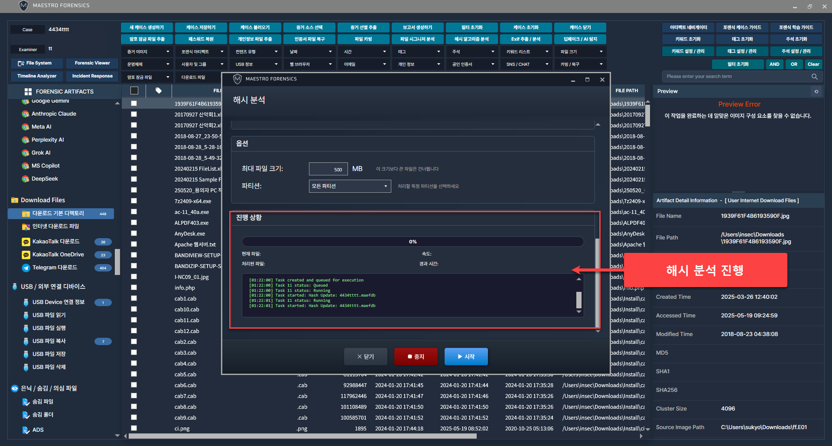The width and height of the screenshot is (832, 446).
Task: Open the SNS / CHAT filter dropdown
Action: pos(526,64)
